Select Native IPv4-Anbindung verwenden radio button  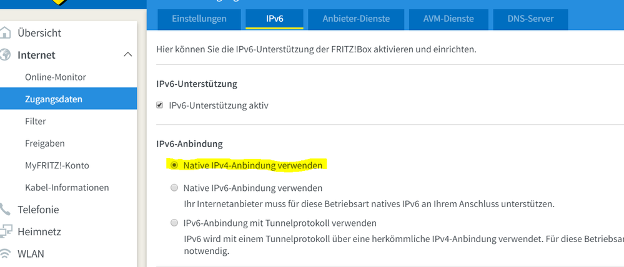point(174,165)
